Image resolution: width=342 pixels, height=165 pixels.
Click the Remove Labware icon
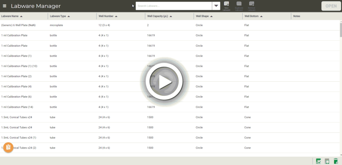click(252, 5)
